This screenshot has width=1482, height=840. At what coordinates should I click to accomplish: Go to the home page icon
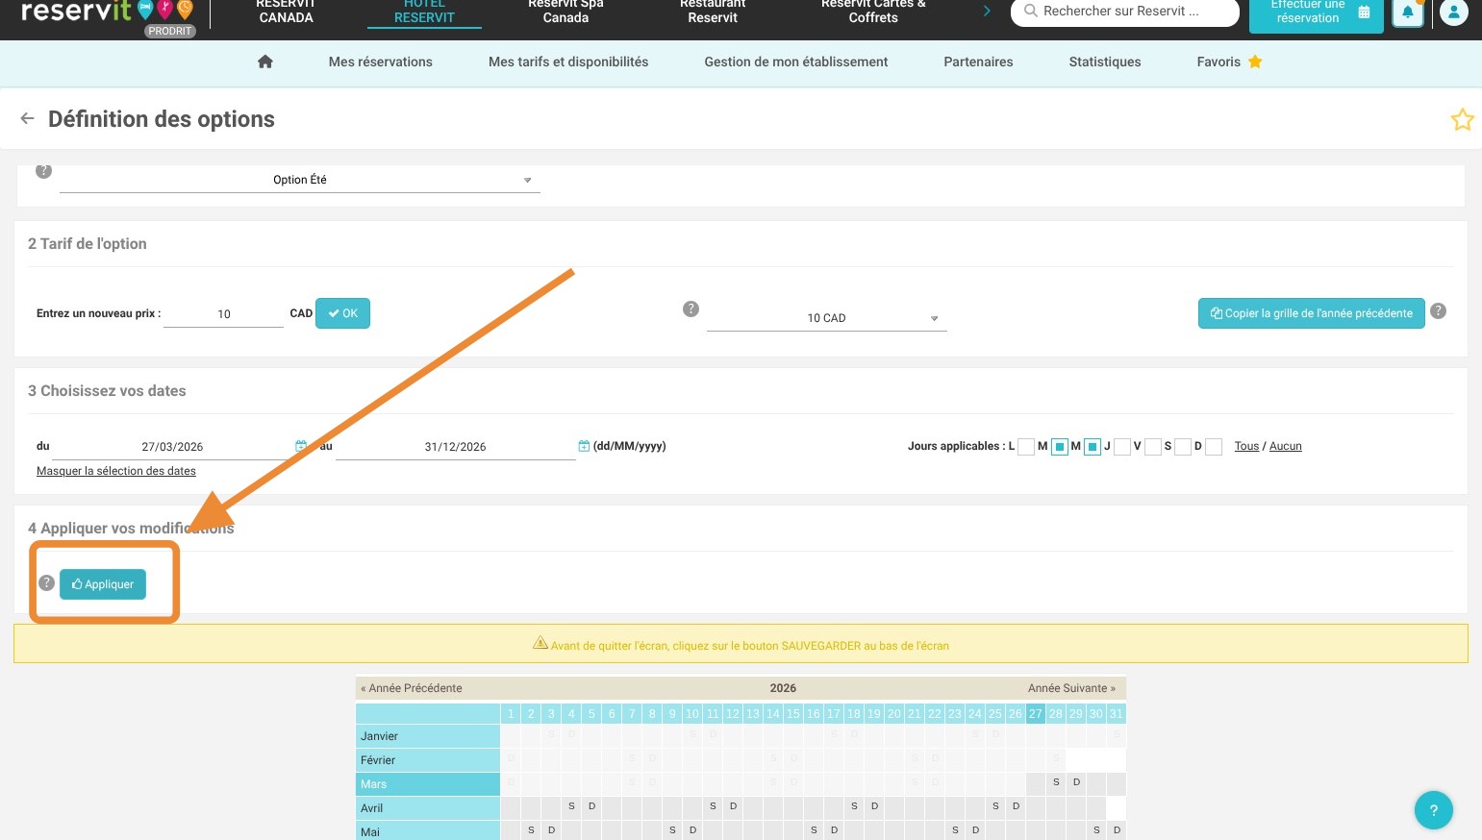click(x=265, y=62)
